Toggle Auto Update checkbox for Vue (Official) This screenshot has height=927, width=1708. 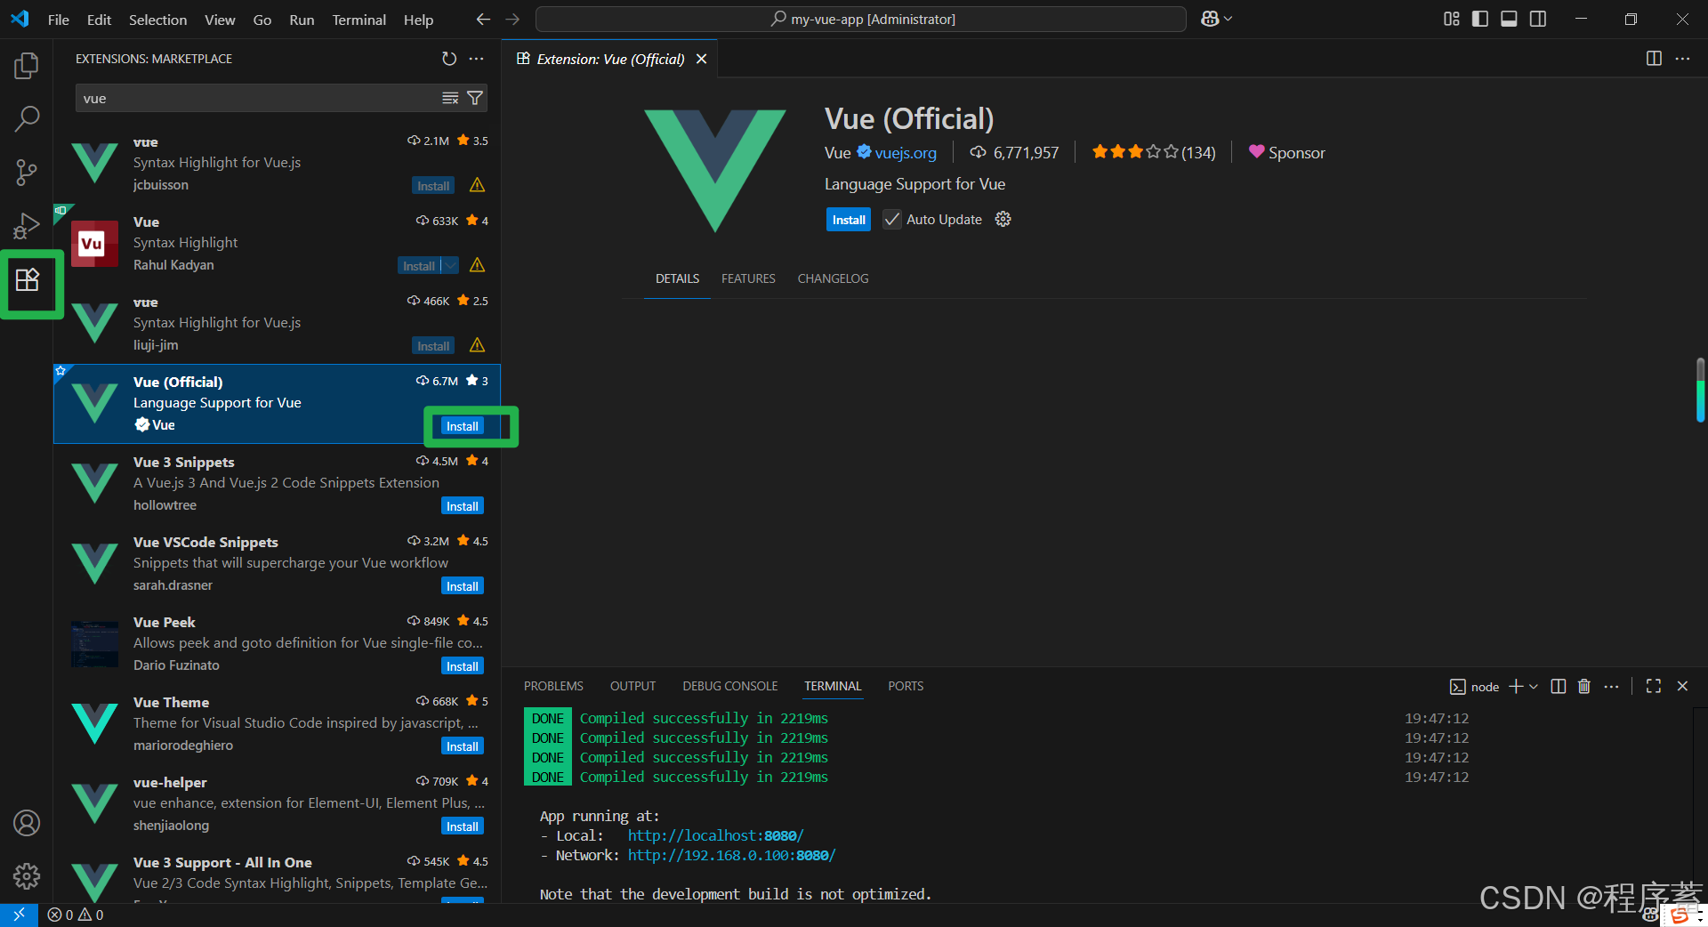(892, 219)
